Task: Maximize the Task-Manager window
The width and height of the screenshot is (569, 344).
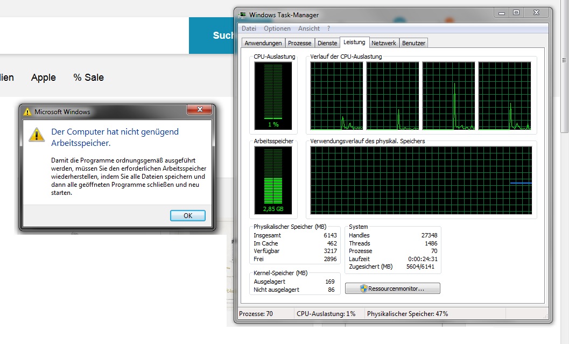Action: [x=516, y=13]
